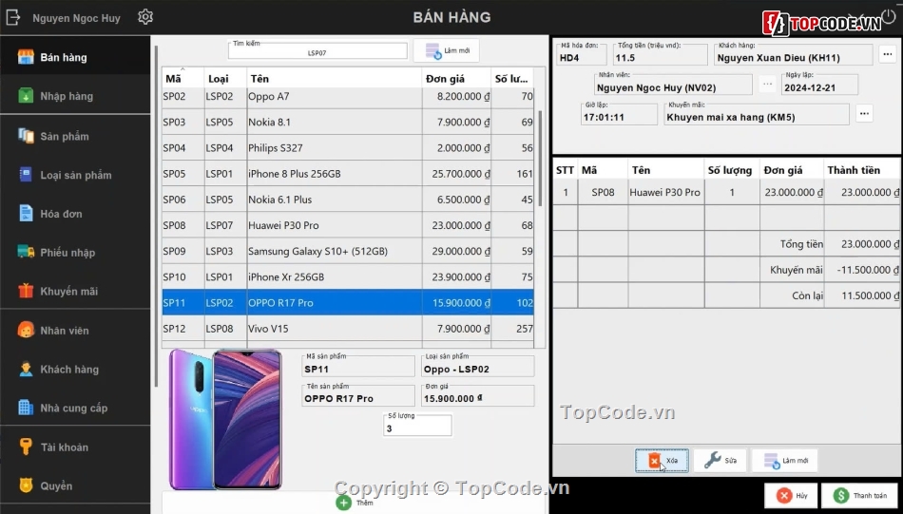903x514 pixels.
Task: Select the Philips S327 row
Action: click(x=348, y=148)
